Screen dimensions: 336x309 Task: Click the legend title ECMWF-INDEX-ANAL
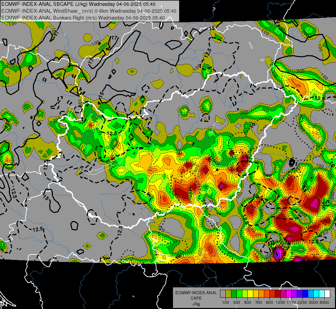point(196,293)
